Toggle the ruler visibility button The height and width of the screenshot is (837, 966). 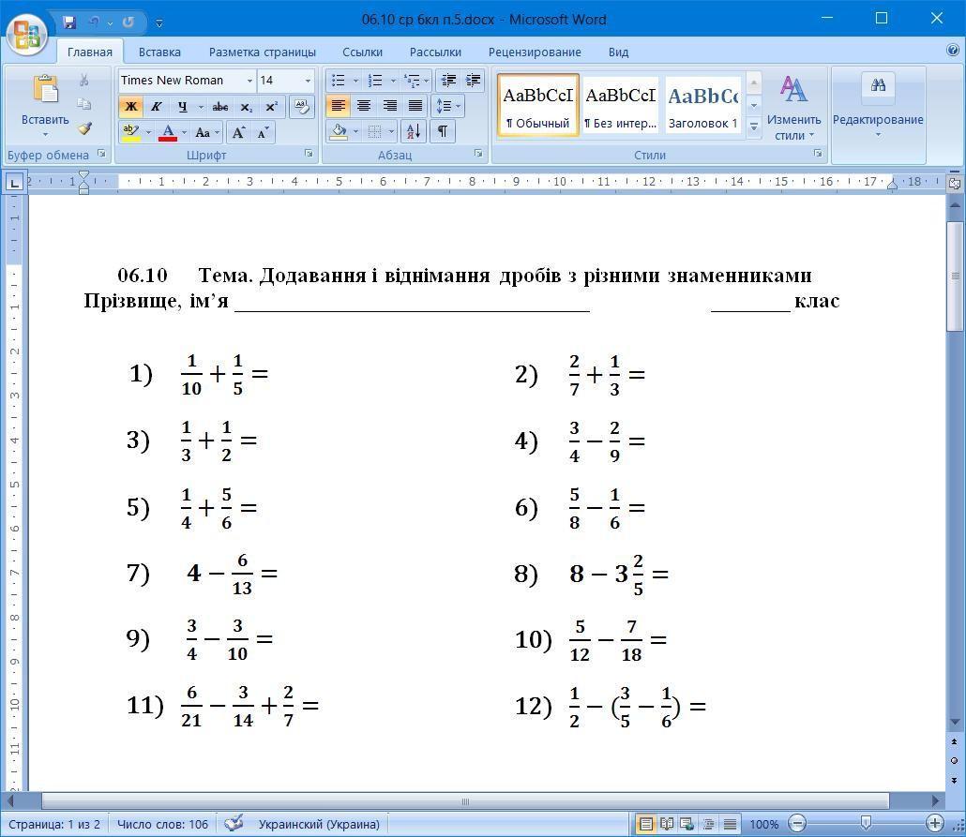[955, 183]
